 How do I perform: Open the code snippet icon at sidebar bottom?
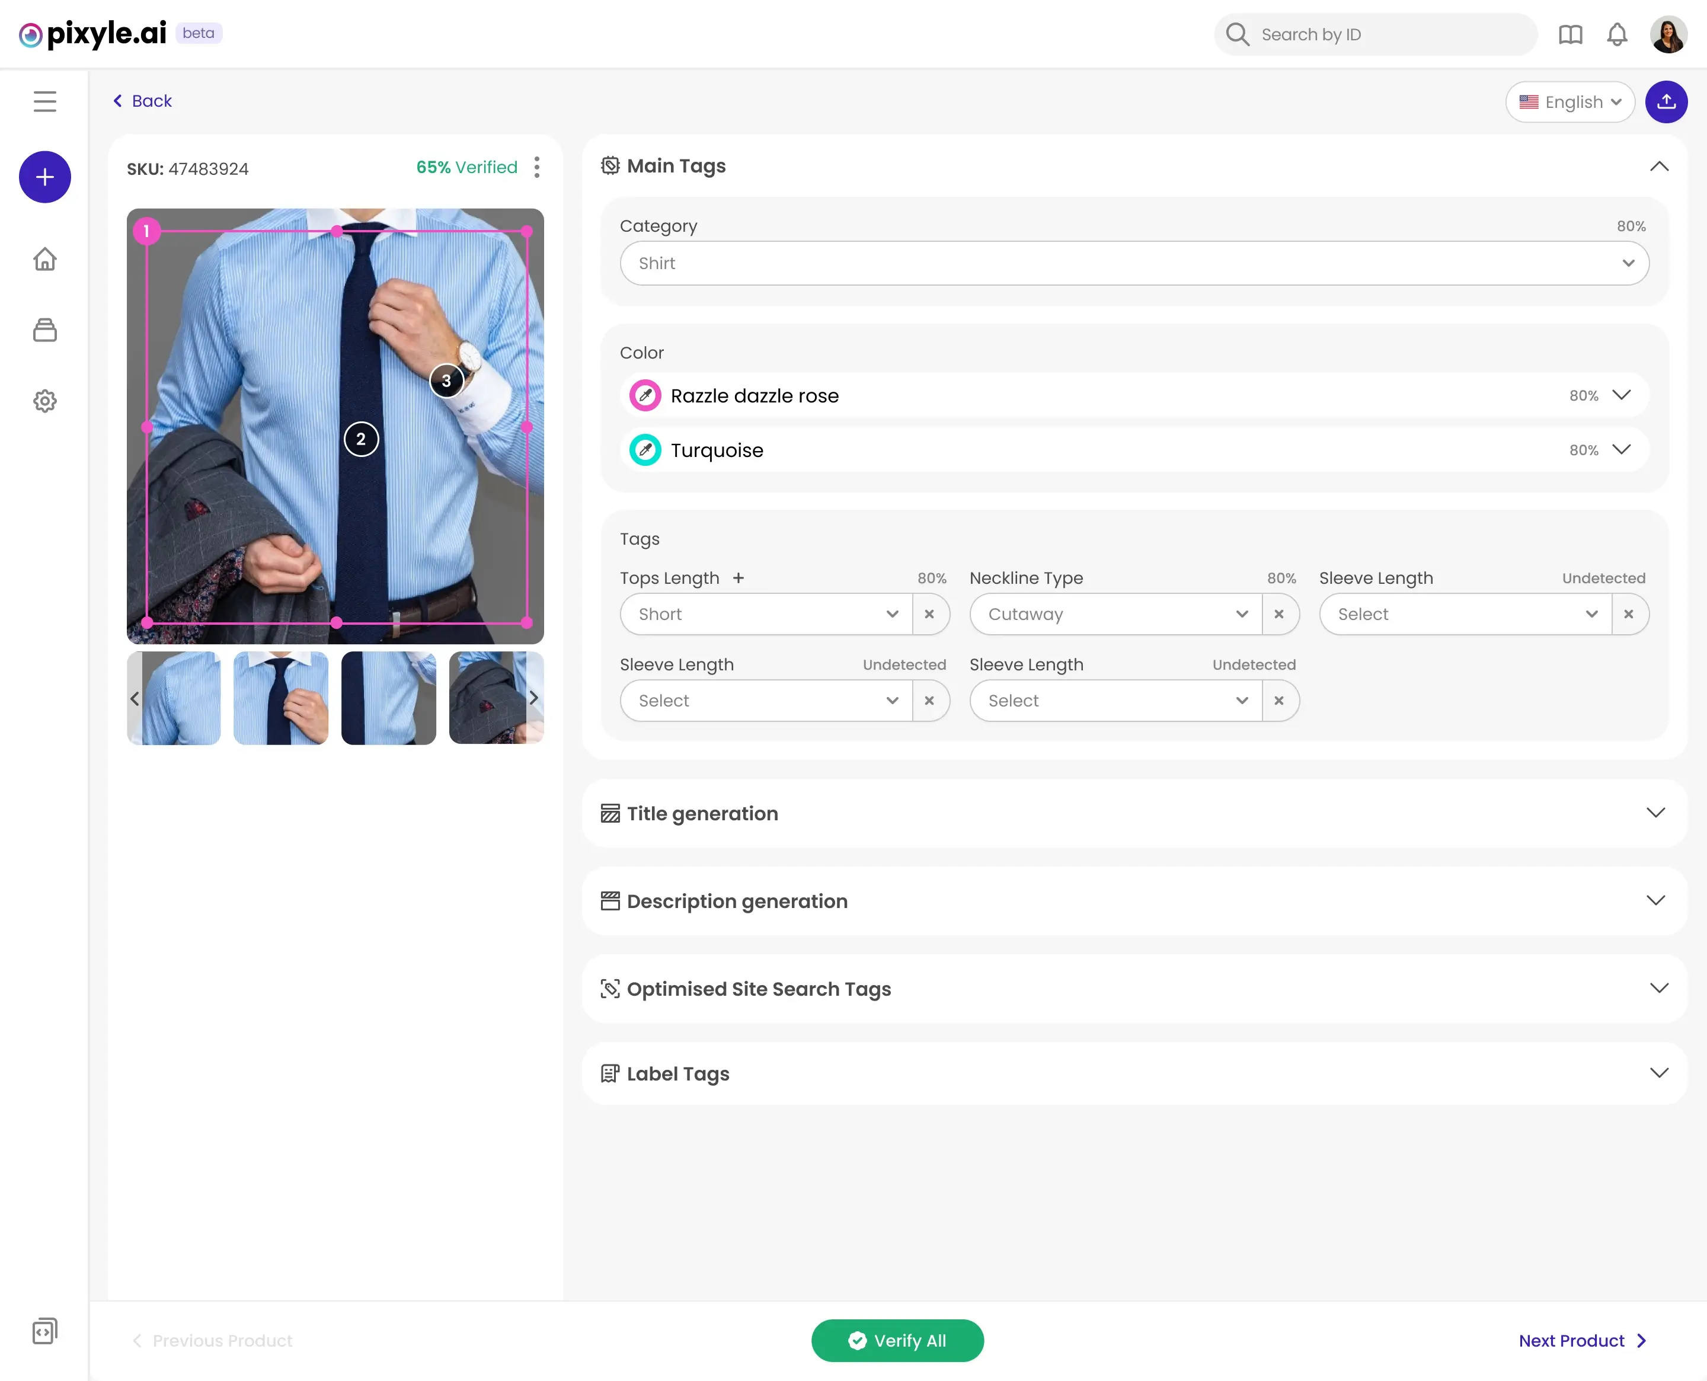pyautogui.click(x=44, y=1331)
